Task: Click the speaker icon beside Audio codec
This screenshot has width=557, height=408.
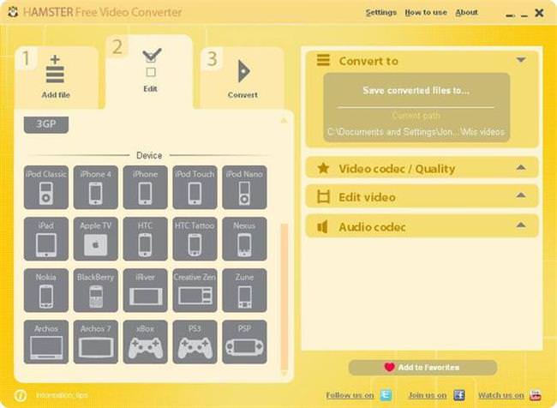Action: click(322, 226)
